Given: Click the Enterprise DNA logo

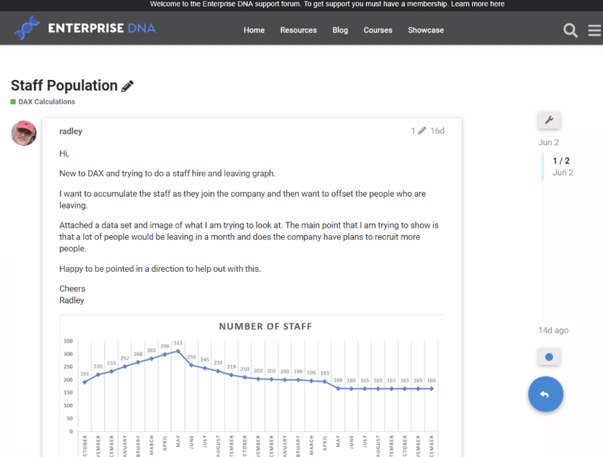Looking at the screenshot, I should (85, 28).
